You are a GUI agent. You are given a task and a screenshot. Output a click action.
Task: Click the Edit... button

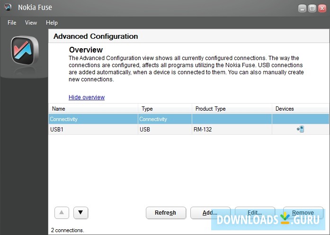[x=255, y=213]
